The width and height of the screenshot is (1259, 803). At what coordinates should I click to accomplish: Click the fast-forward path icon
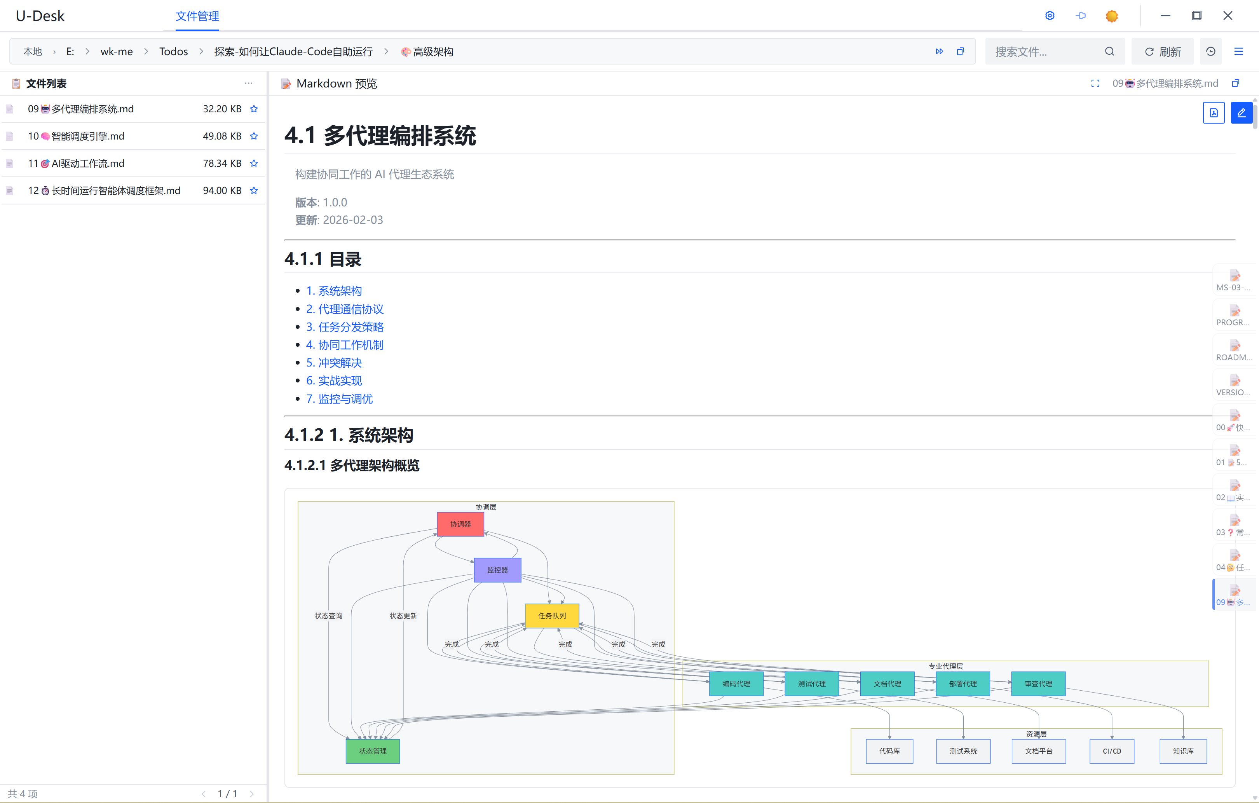(x=940, y=51)
